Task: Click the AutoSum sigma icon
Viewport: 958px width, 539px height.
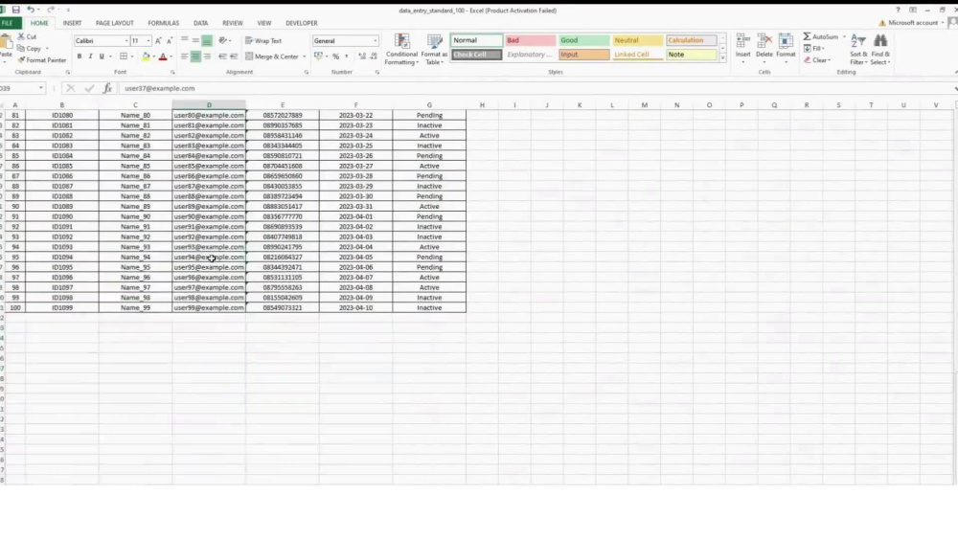Action: pos(807,36)
